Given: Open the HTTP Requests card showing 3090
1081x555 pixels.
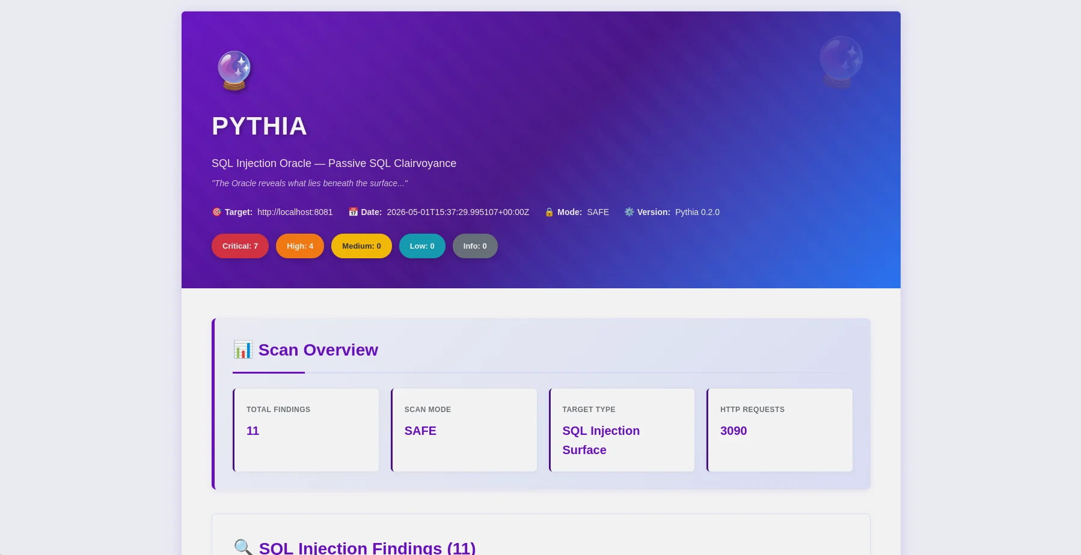Looking at the screenshot, I should click(x=780, y=430).
